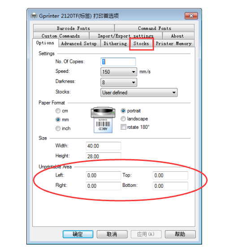Click the Height input field

pyautogui.click(x=103, y=156)
